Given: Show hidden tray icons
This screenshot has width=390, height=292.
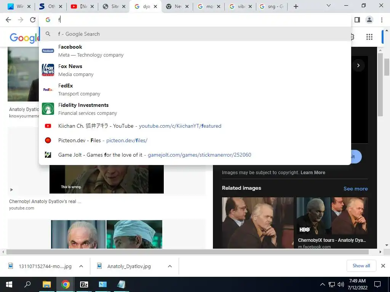Looking at the screenshot, I should 322,284.
